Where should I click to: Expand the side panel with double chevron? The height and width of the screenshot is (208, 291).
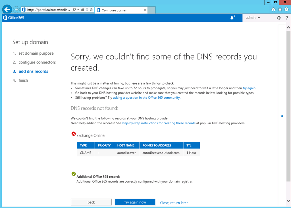point(282,116)
